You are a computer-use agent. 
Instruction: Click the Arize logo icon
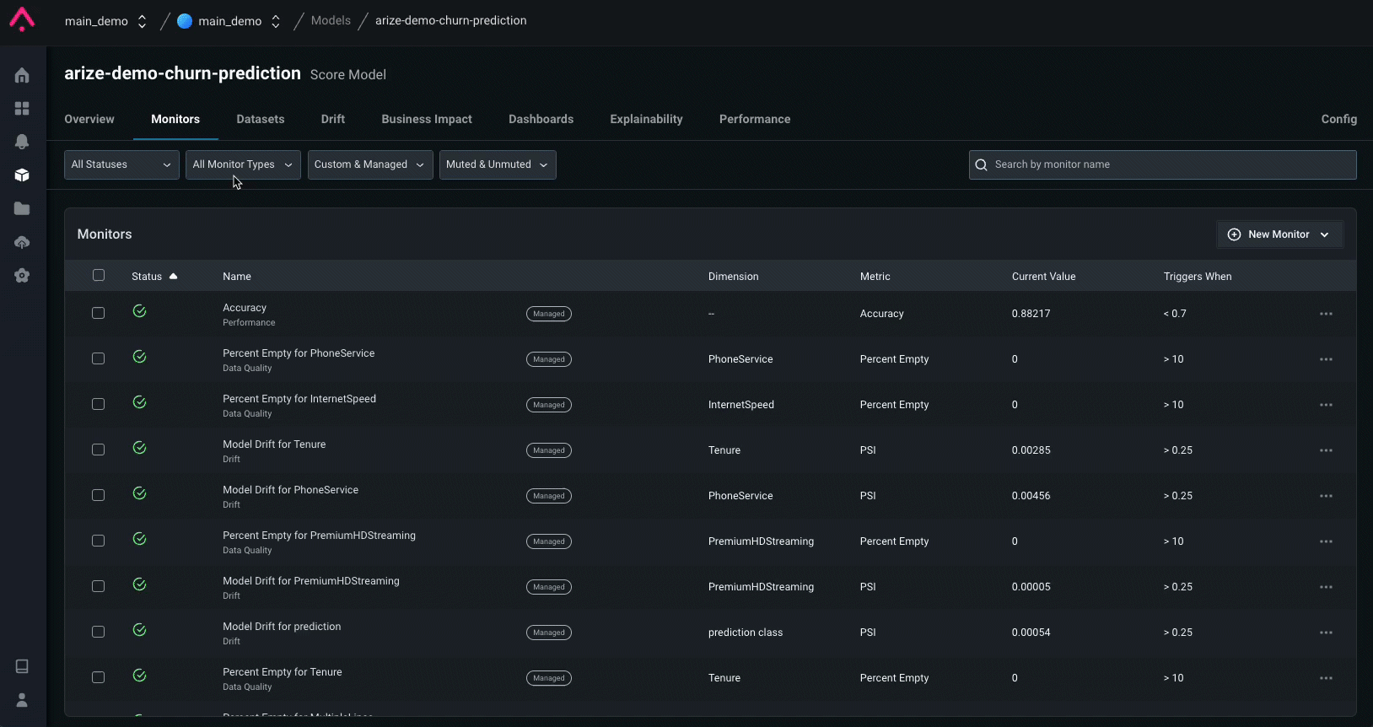click(22, 19)
